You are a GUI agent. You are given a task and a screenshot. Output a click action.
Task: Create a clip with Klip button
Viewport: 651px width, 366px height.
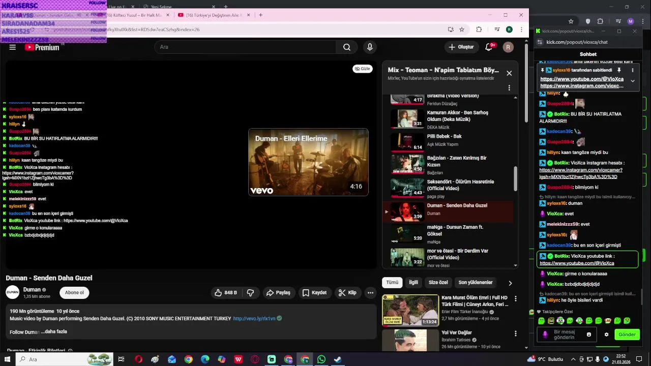click(347, 293)
